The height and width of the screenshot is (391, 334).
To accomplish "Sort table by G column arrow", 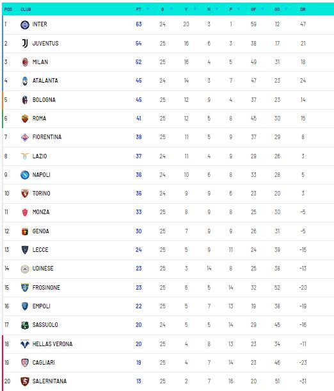I will [x=171, y=9].
